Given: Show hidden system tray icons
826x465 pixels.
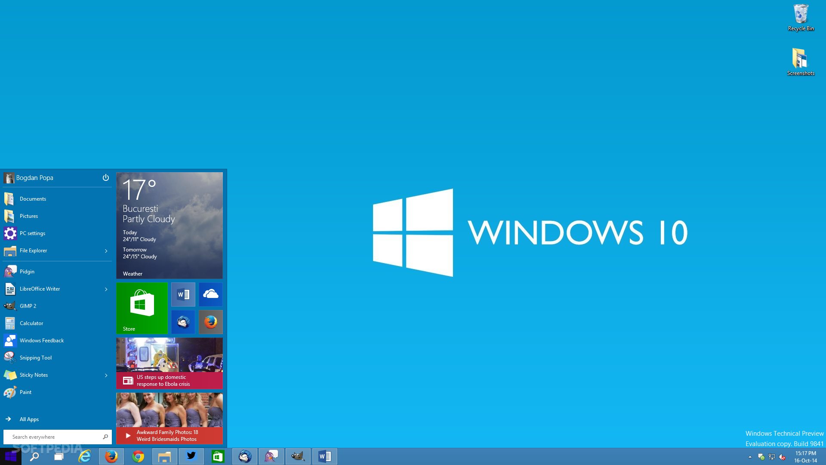Looking at the screenshot, I should pos(750,457).
